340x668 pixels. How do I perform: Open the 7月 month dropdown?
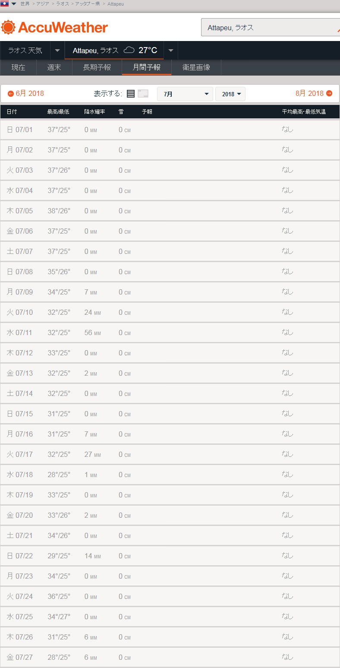point(185,94)
